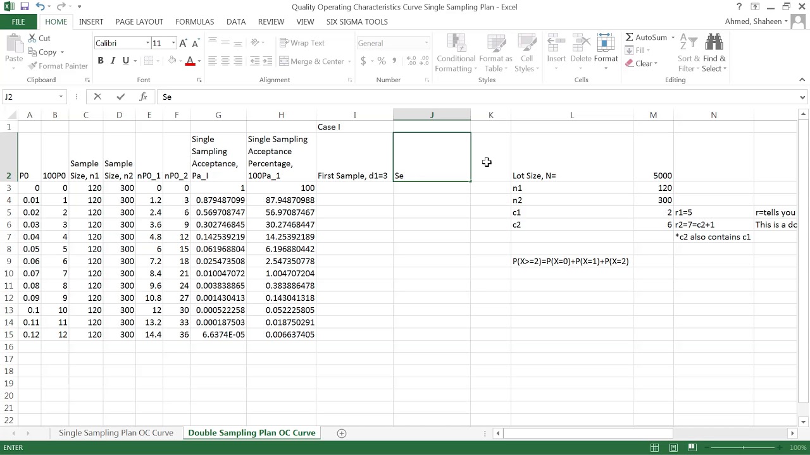
Task: Open Cell Styles gallery
Action: [526, 53]
